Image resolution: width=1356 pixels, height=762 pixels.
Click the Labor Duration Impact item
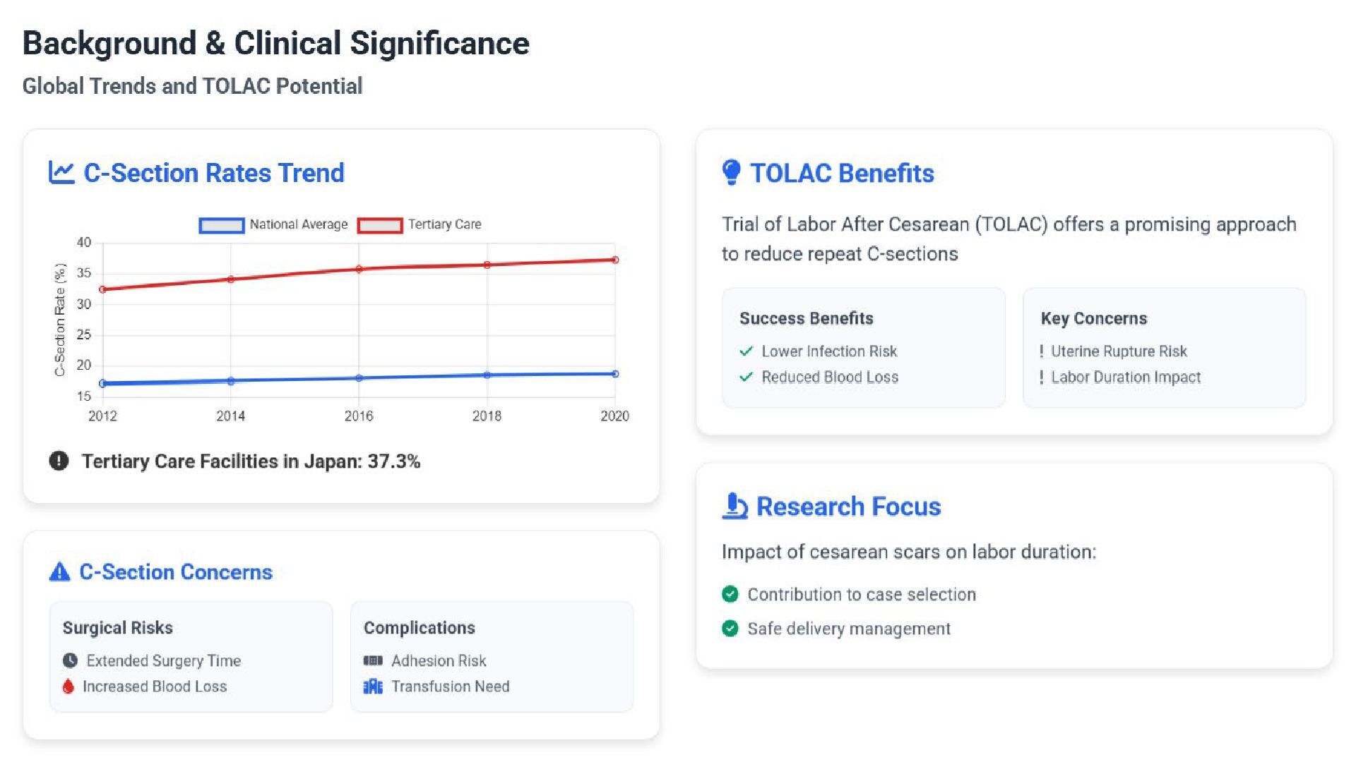click(x=1120, y=377)
